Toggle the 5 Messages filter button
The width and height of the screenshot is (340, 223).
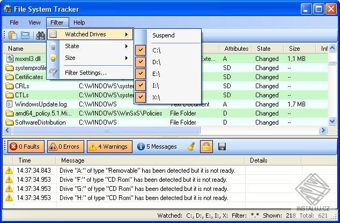pos(157,147)
